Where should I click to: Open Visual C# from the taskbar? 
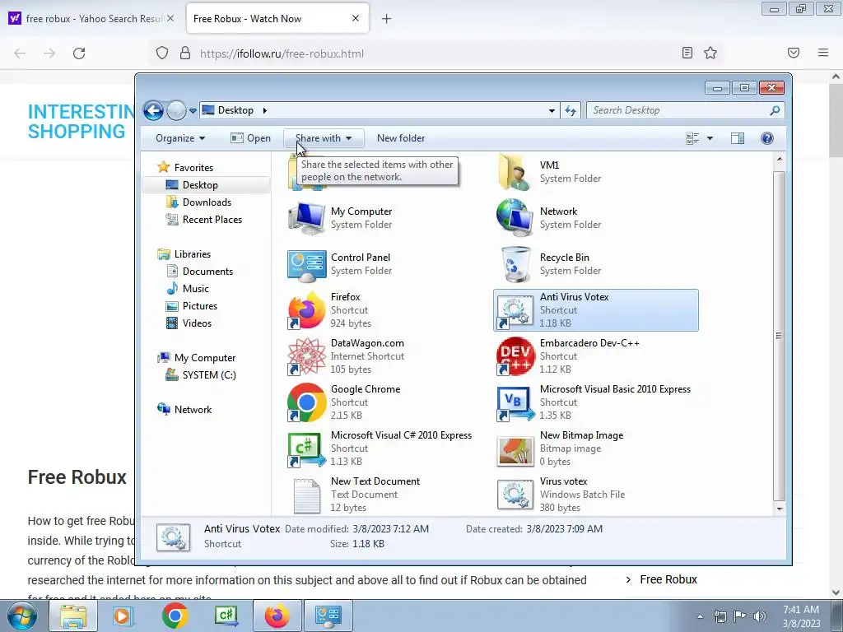226,616
